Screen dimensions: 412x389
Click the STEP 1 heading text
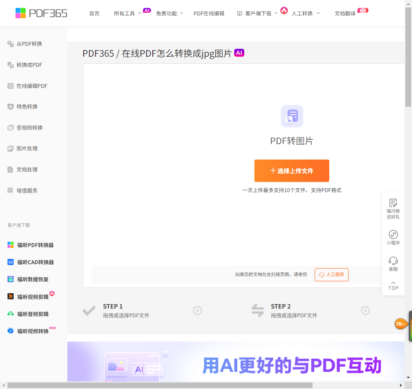pos(113,306)
